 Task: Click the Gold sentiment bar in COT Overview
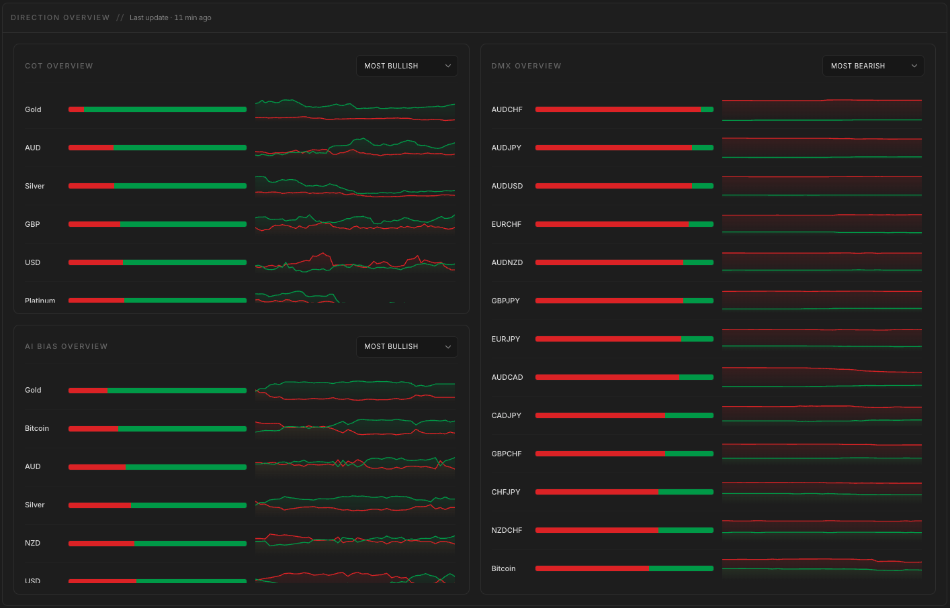point(157,109)
